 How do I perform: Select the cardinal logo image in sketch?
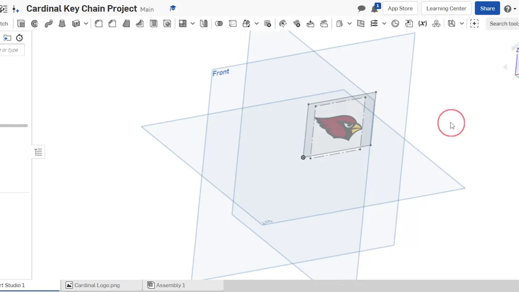pyautogui.click(x=338, y=127)
